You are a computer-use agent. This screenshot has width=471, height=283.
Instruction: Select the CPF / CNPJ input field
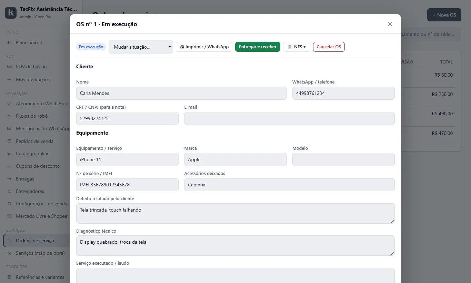pyautogui.click(x=127, y=118)
